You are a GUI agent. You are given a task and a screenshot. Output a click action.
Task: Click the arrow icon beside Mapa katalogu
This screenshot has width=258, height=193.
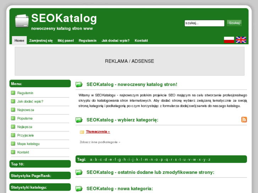13,144
